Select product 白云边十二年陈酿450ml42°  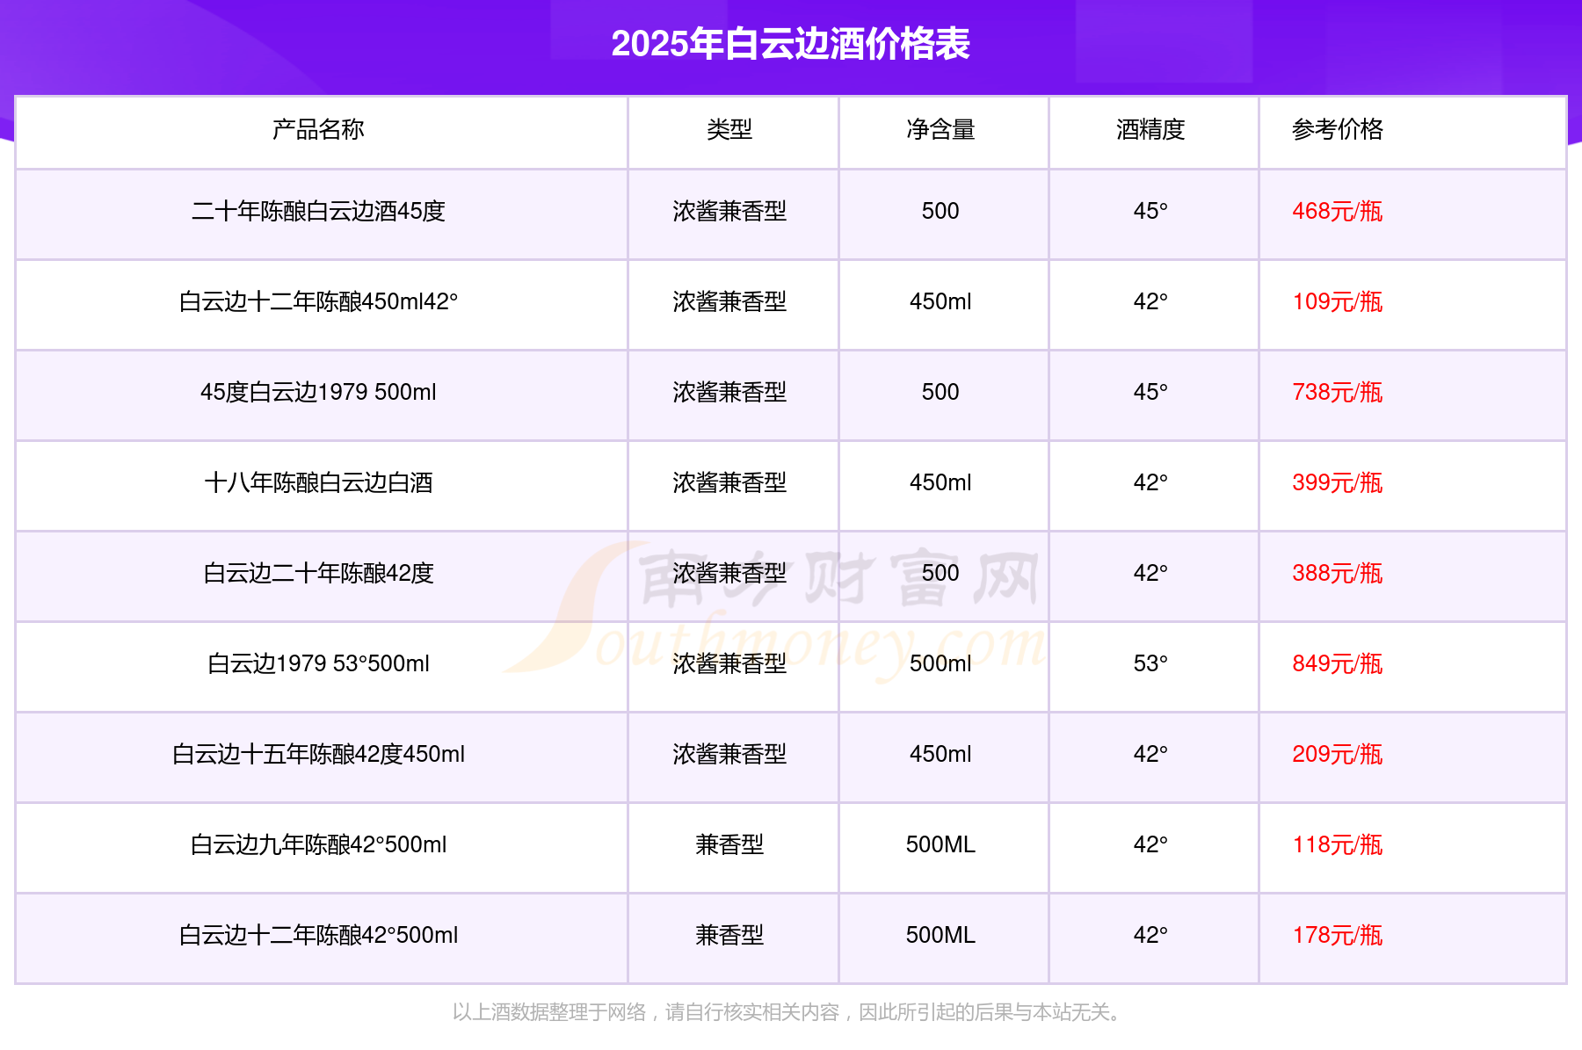point(318,301)
